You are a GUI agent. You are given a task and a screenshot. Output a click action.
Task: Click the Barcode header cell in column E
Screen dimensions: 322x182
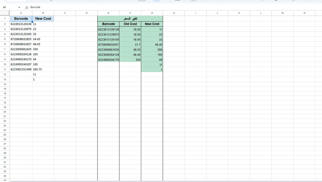click(108, 24)
